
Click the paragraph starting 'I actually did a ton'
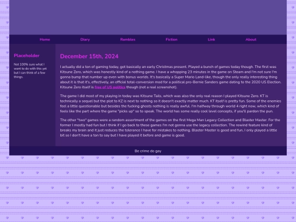click(x=170, y=77)
